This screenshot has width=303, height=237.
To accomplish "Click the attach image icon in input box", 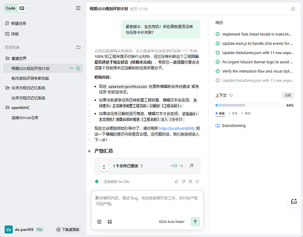I will (x=110, y=221).
